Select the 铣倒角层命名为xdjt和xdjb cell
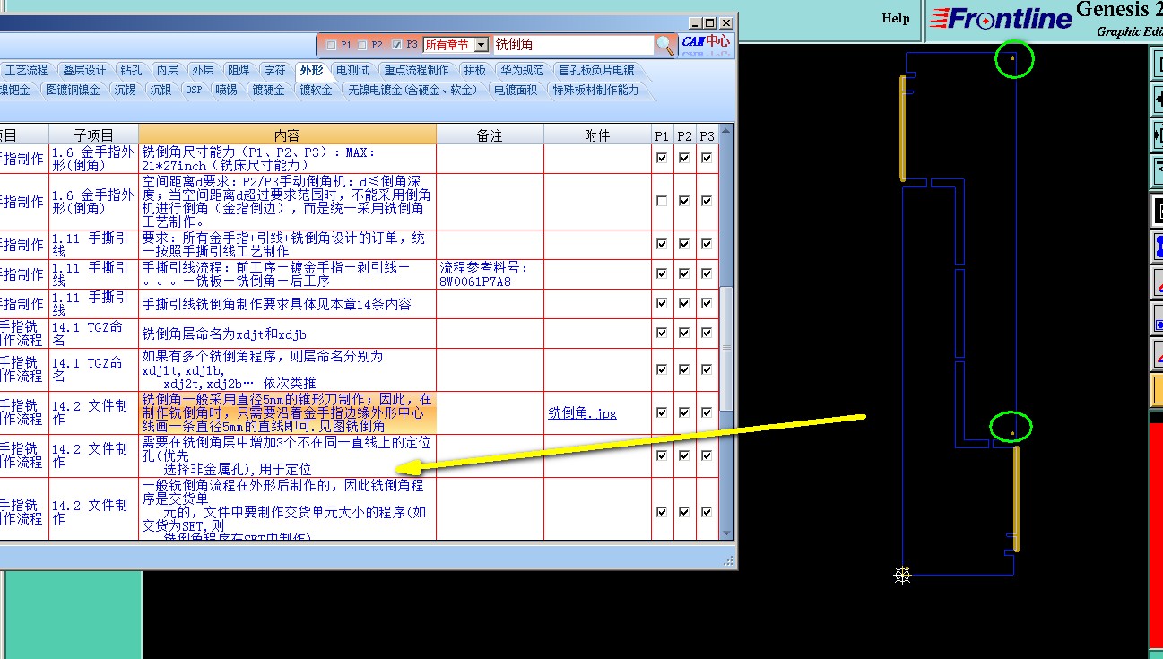 pyautogui.click(x=288, y=333)
